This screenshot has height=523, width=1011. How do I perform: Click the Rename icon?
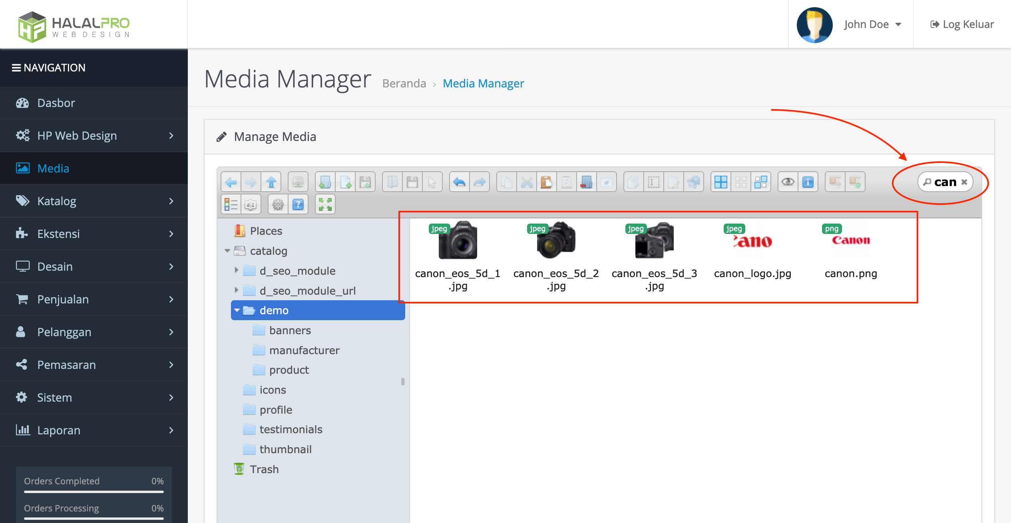tap(654, 182)
